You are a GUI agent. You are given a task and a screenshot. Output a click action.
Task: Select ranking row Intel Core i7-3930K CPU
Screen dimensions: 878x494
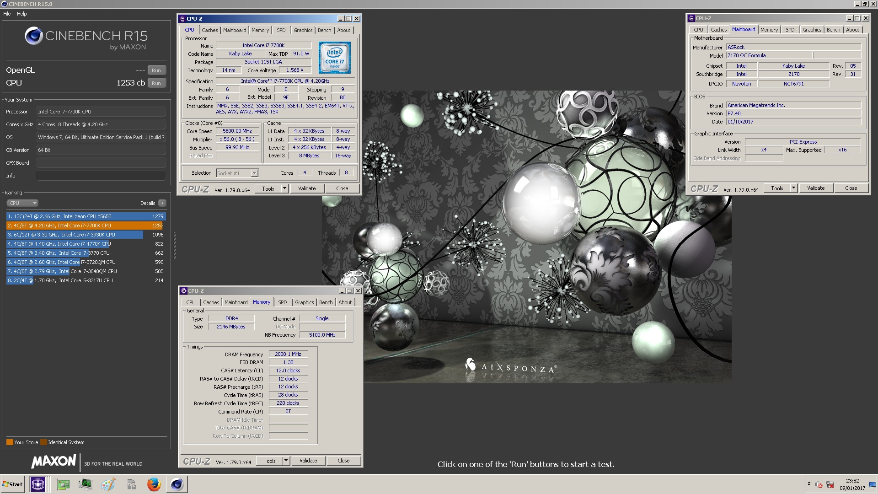(x=86, y=235)
